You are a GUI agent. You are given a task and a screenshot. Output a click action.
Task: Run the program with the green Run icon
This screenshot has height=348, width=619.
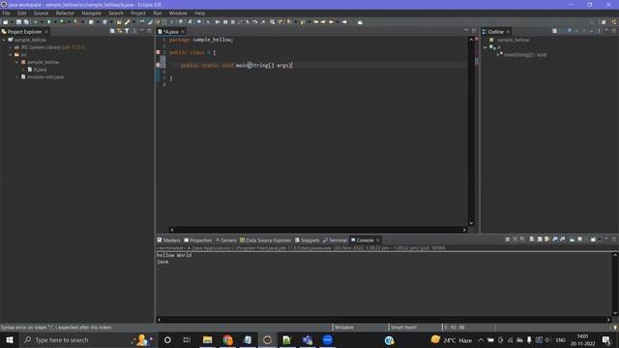coord(49,22)
